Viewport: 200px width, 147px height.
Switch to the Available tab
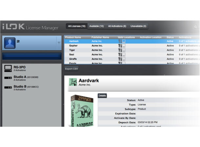[96, 26]
